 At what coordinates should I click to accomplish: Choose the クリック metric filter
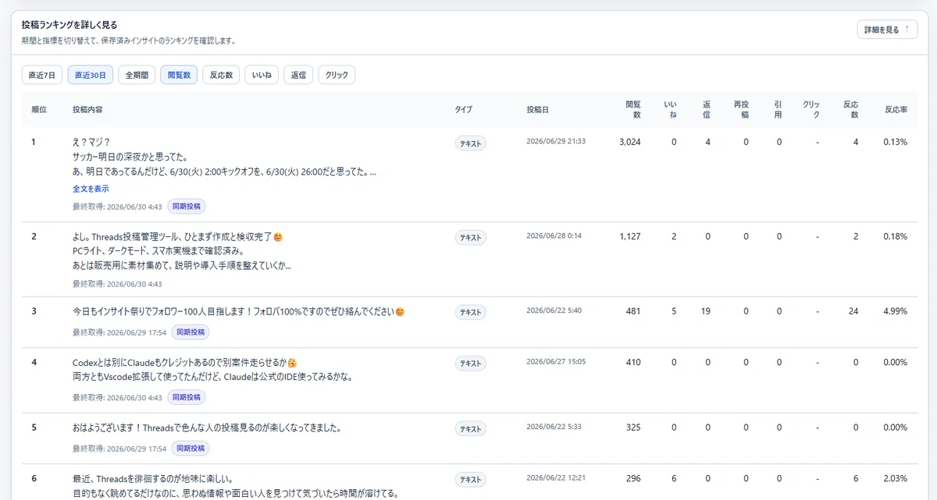tap(337, 75)
